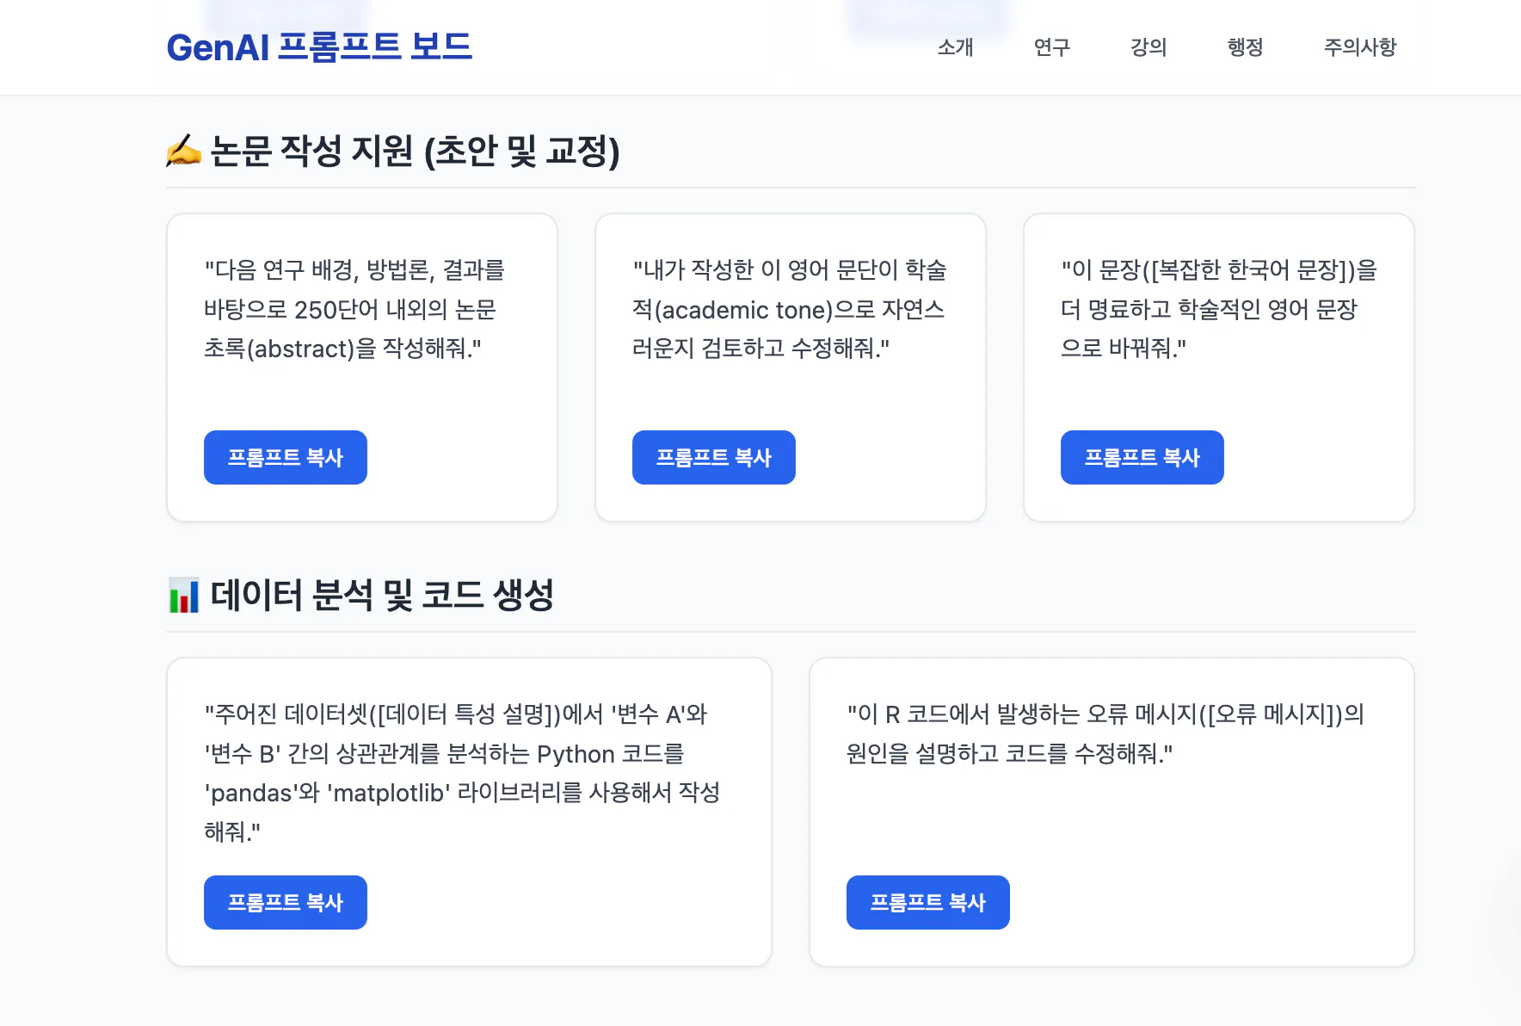Image resolution: width=1521 pixels, height=1026 pixels.
Task: Click the ✍️ writing icon in section header
Action: point(182,152)
